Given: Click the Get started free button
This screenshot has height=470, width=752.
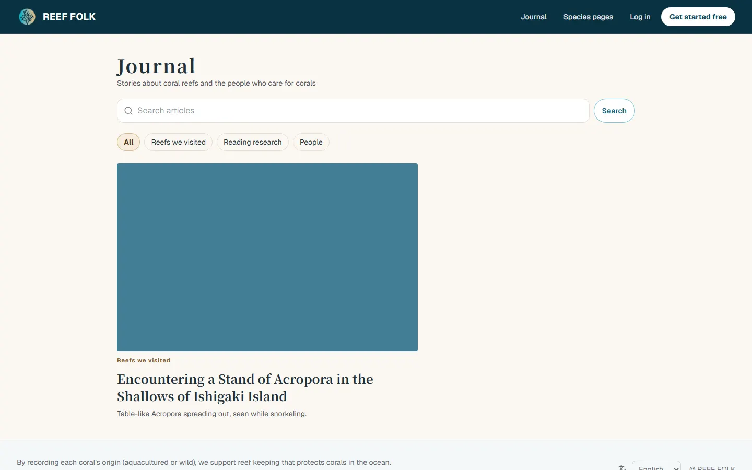Looking at the screenshot, I should click(x=698, y=17).
